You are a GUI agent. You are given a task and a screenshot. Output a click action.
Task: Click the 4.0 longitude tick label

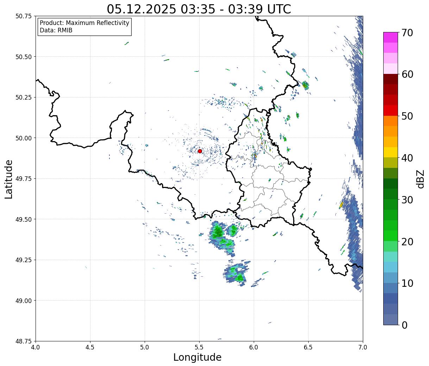36,347
